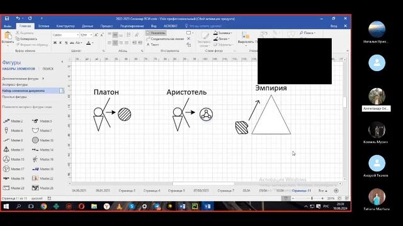This screenshot has width=403, height=226.
Task: Select the hatched circle Master.10 shape
Action: (43, 140)
